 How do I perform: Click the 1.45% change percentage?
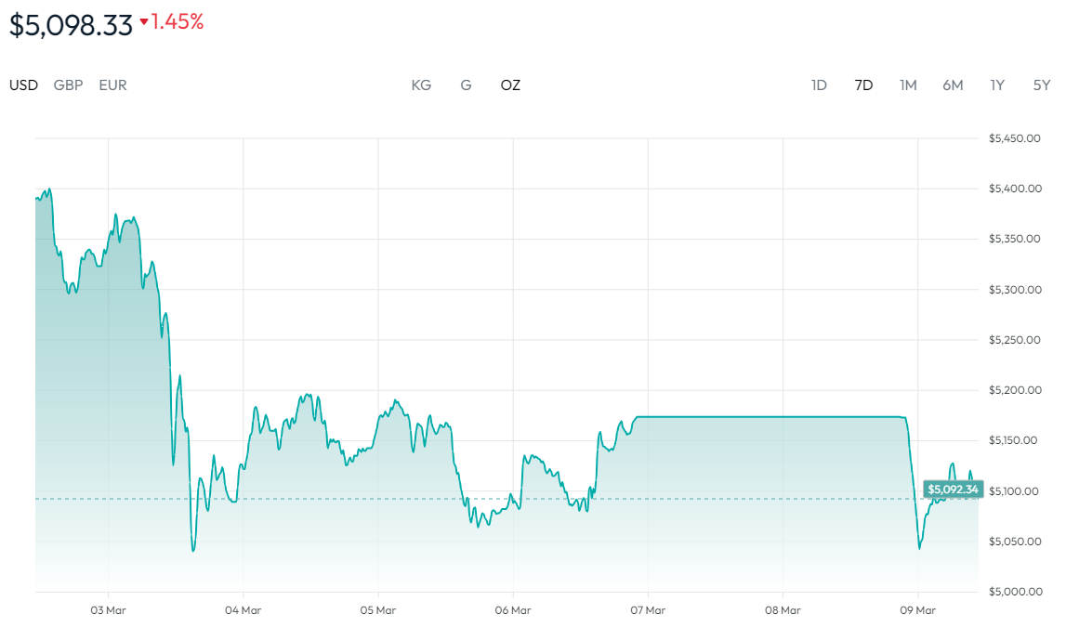click(178, 22)
